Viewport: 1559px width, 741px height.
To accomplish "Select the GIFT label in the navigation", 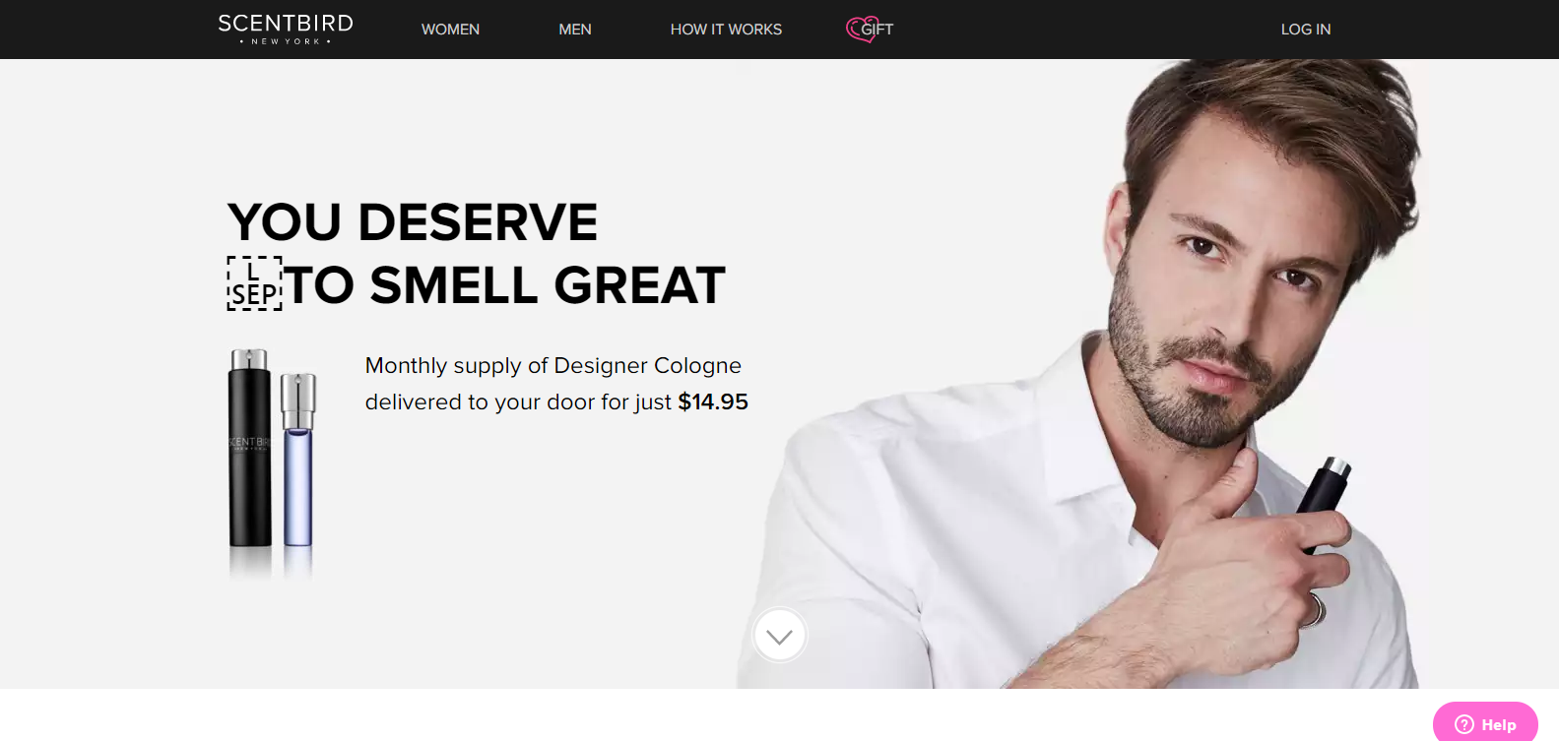I will point(877,30).
